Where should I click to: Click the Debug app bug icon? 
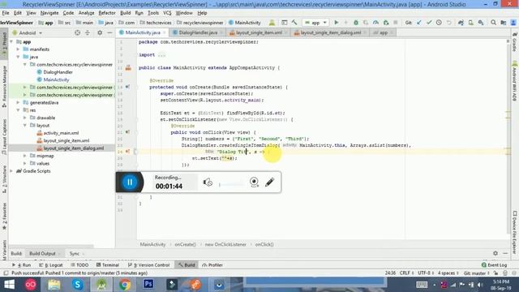[x=356, y=23]
